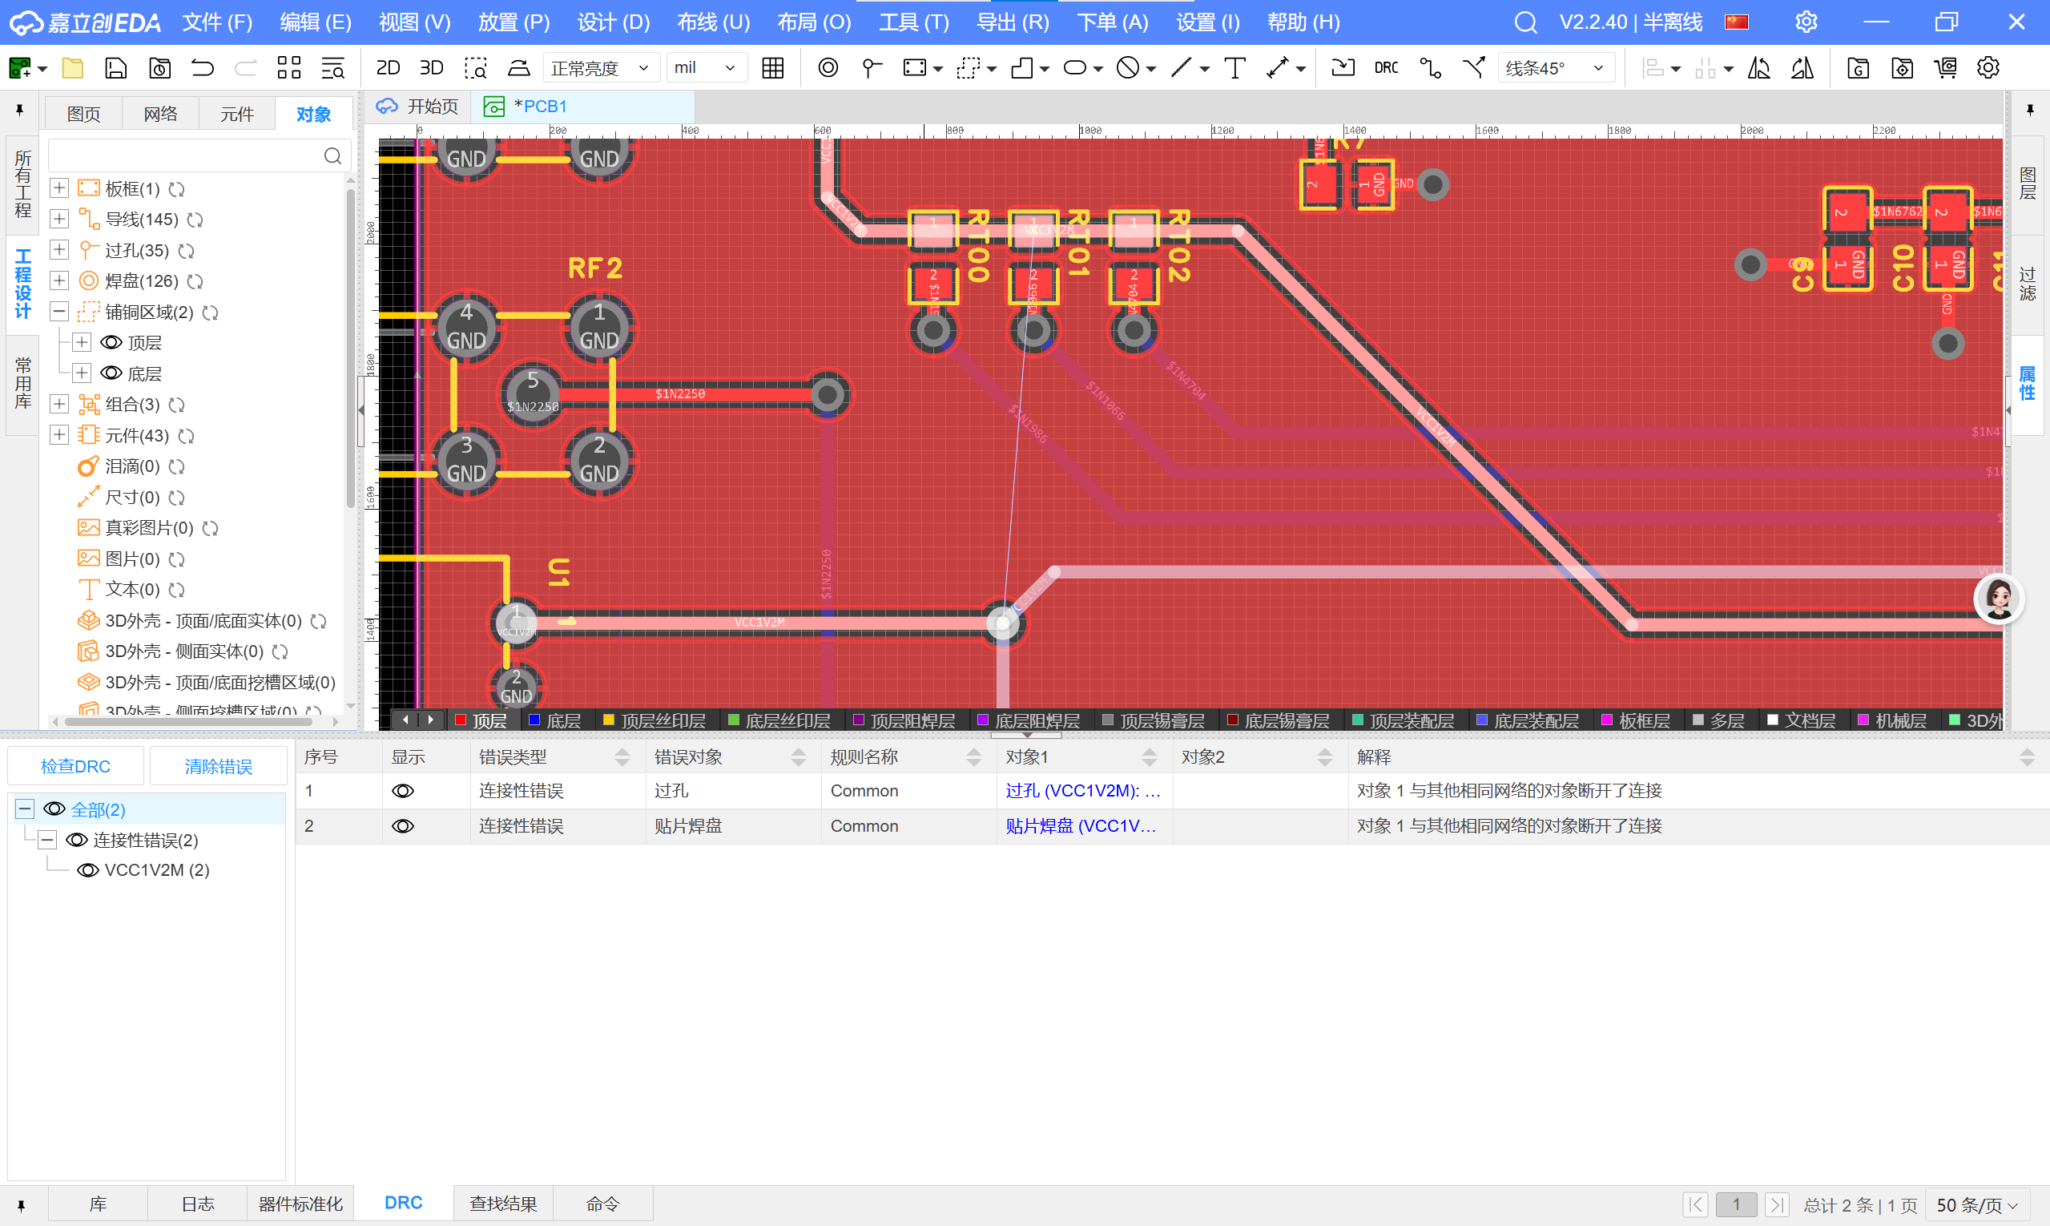Click the DRC check toolbar icon
Viewport: 2050px width, 1226px height.
coord(1386,68)
